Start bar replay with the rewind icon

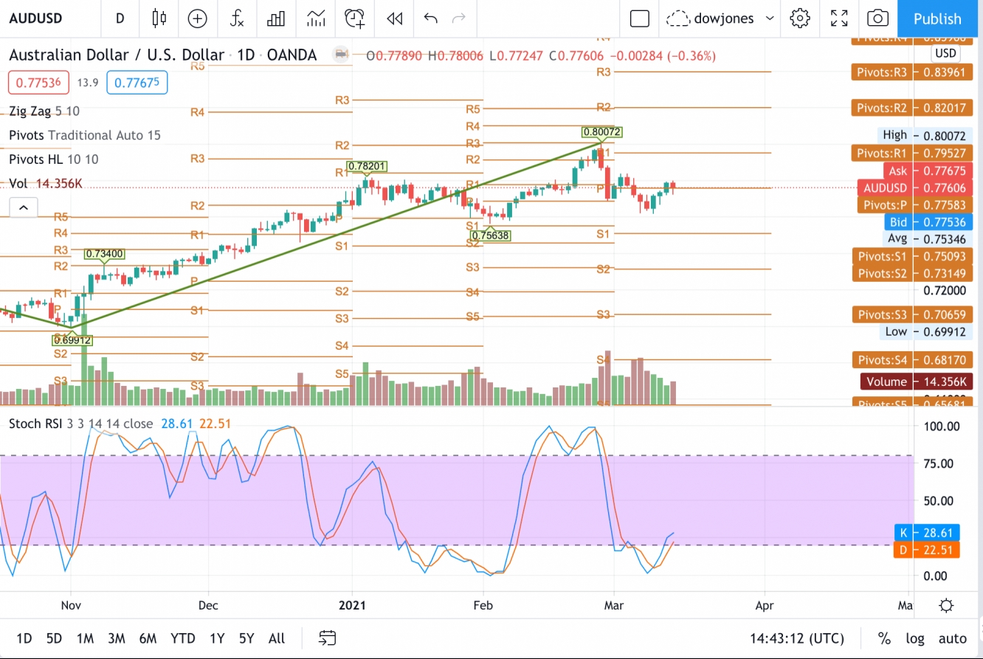[395, 18]
